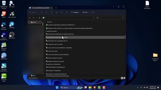Open the Ver view dropdown
Image resolution: width=161 pixels, height=90 pixels.
click(x=86, y=12)
